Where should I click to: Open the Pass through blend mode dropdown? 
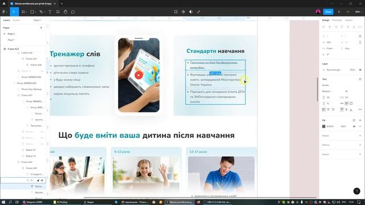334,70
